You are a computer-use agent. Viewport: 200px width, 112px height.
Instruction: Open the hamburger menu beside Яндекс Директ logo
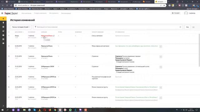pyautogui.click(x=2, y=13)
